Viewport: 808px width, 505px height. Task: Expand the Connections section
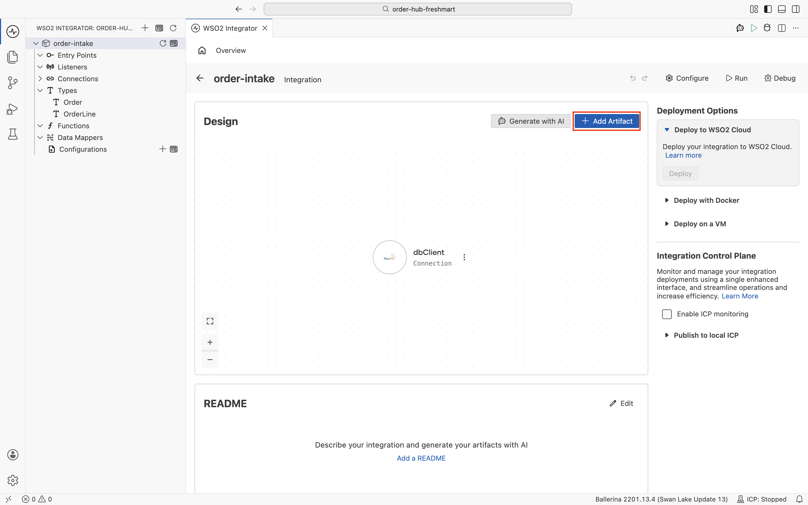pyautogui.click(x=40, y=79)
